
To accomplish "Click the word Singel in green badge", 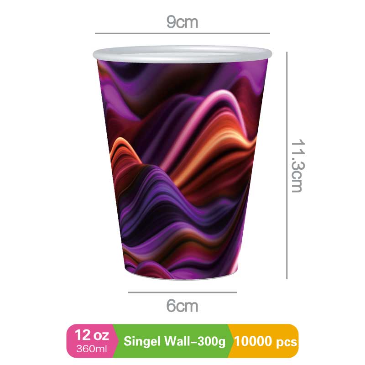I will tap(142, 342).
